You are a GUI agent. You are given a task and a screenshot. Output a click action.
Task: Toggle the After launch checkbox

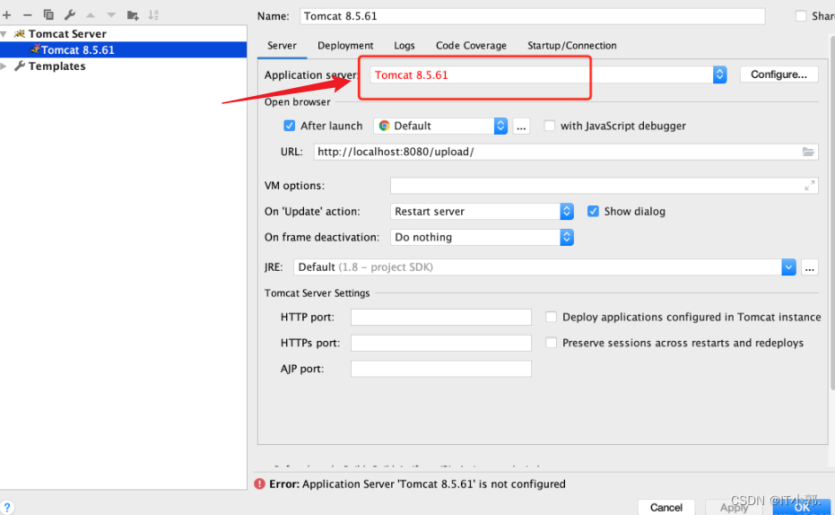(x=289, y=126)
